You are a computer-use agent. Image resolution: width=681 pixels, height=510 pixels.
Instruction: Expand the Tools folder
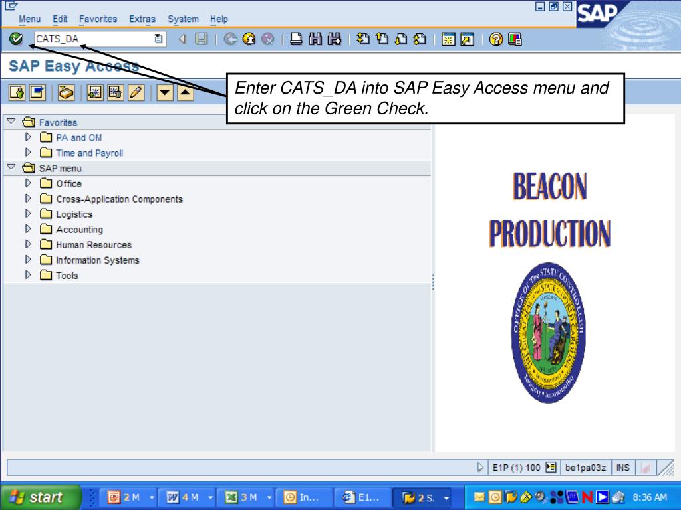tap(28, 274)
